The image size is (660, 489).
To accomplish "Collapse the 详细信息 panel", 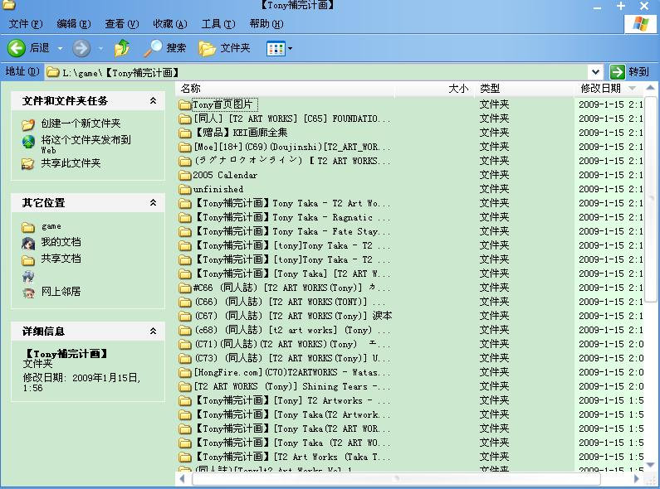I will pyautogui.click(x=154, y=332).
